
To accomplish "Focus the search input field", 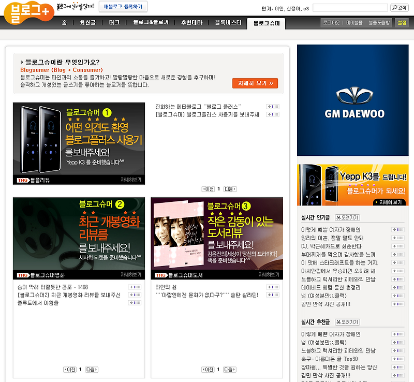I will (x=350, y=8).
